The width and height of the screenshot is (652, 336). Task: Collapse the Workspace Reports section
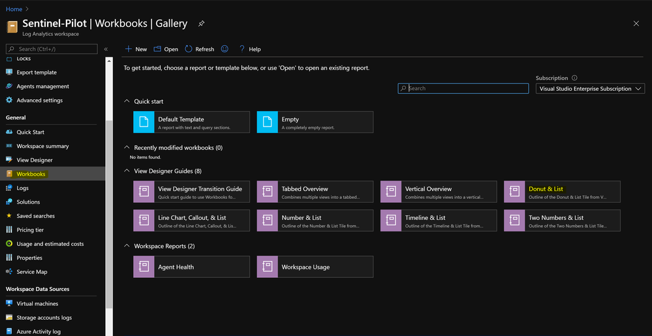[x=127, y=246]
